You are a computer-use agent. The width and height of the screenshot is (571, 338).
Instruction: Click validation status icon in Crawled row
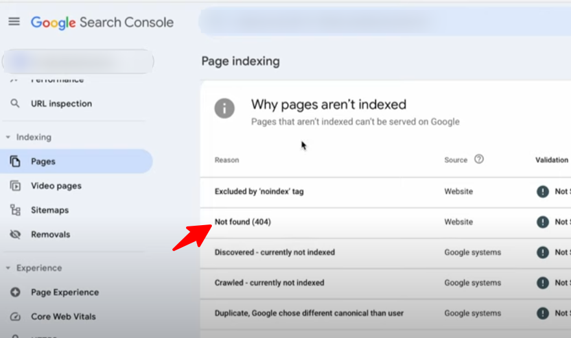tap(542, 283)
